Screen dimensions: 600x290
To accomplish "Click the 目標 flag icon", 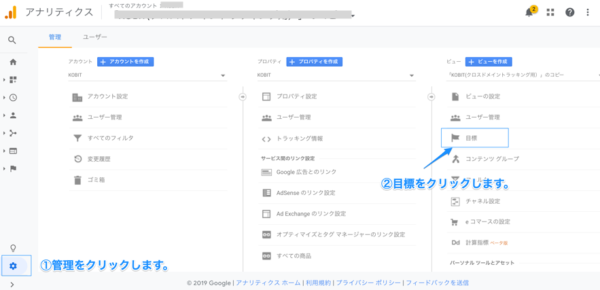I will click(455, 138).
